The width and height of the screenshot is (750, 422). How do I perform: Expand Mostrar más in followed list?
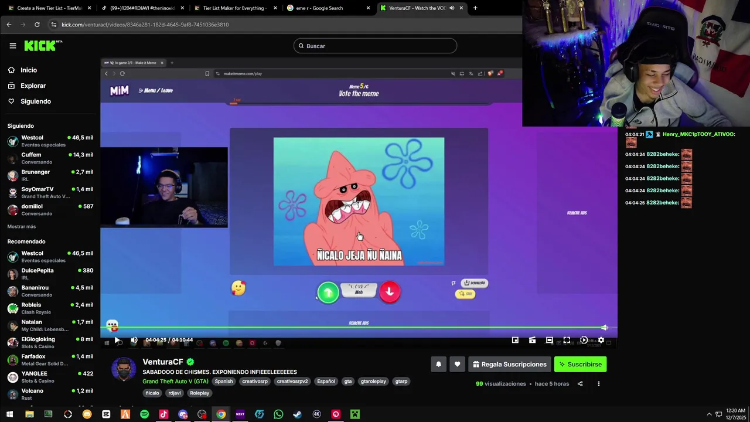[22, 226]
